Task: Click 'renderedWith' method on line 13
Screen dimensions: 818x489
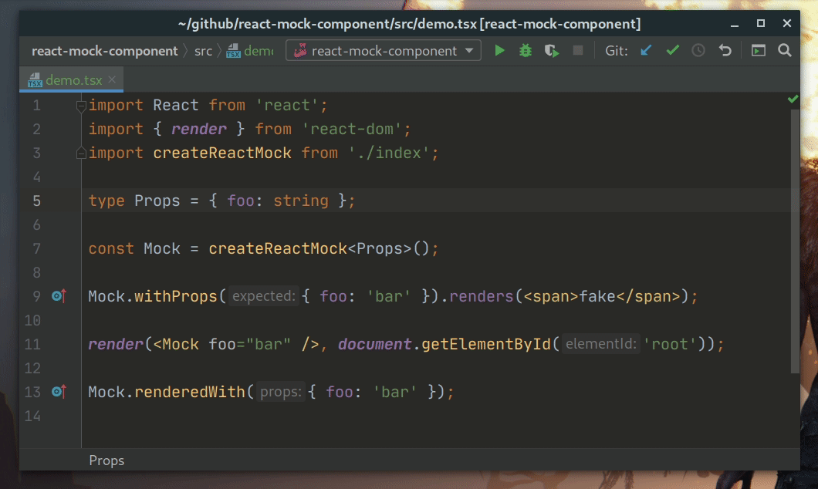Action: coord(190,392)
